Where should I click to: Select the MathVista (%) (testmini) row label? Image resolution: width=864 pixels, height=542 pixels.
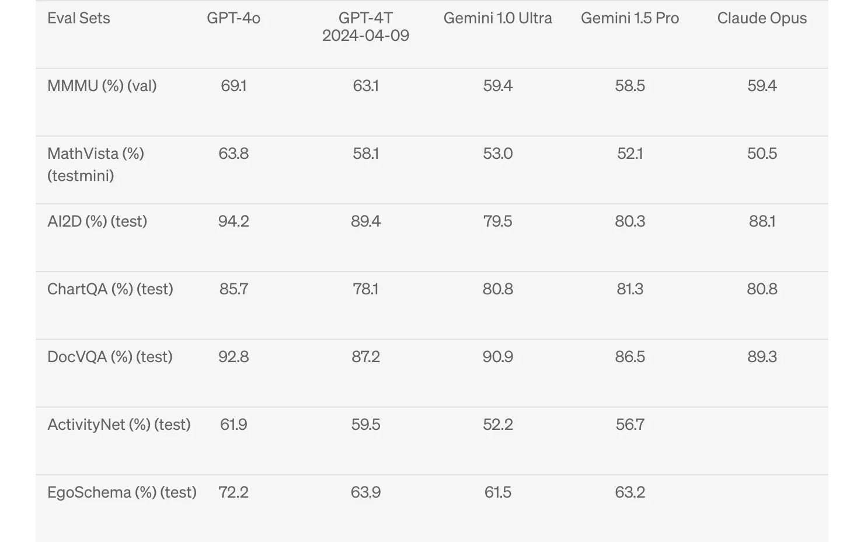click(x=96, y=164)
